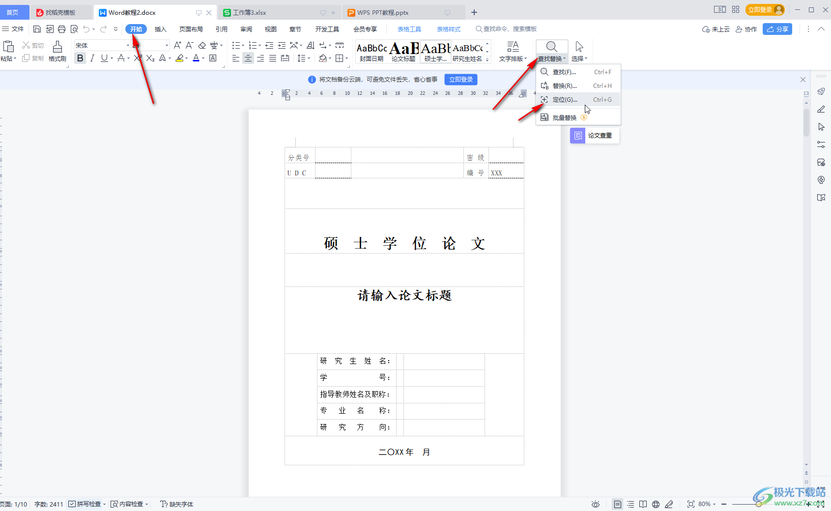Open new tab with plus icon

(x=474, y=12)
